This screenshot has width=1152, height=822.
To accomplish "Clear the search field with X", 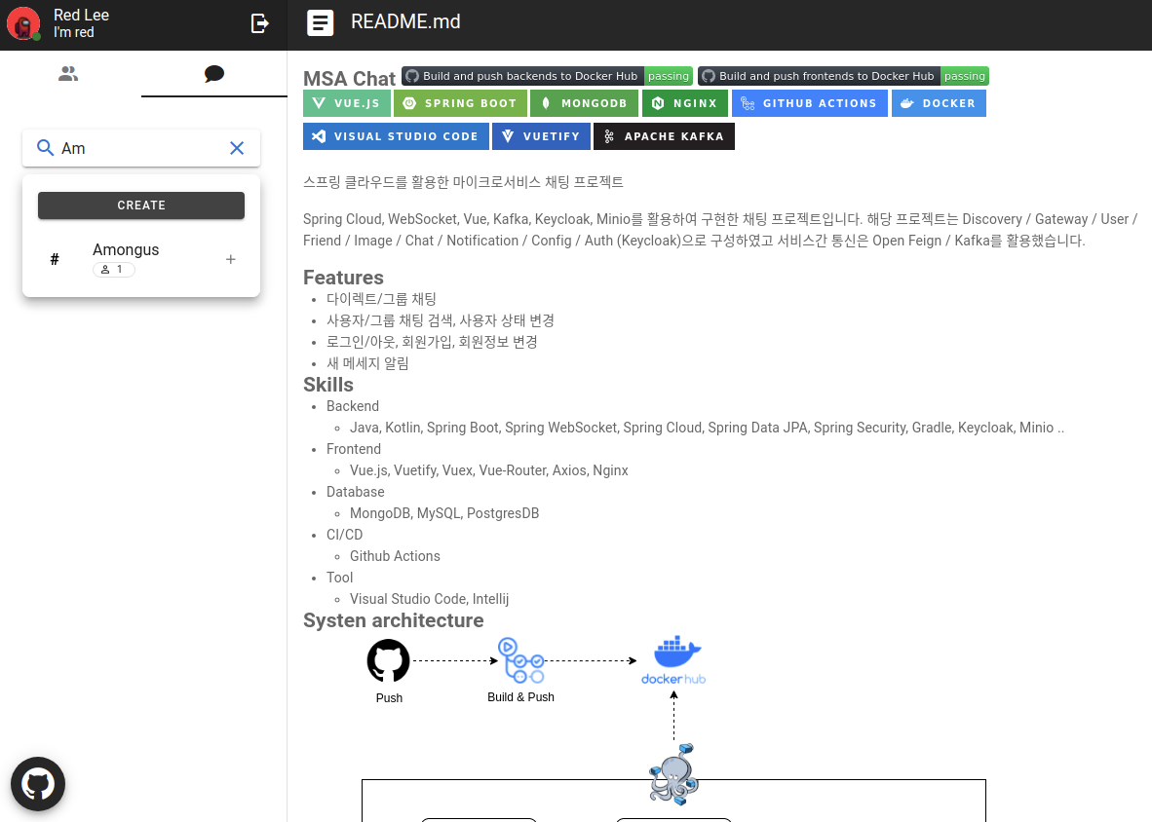I will (237, 148).
